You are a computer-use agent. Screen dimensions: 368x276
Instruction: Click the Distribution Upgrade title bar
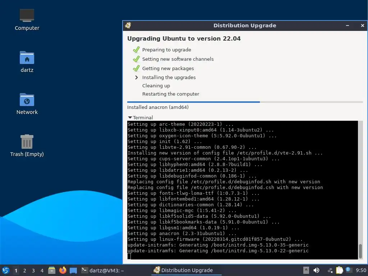click(x=244, y=26)
